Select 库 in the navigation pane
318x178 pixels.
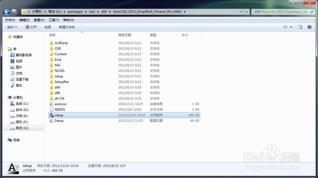click(12, 49)
